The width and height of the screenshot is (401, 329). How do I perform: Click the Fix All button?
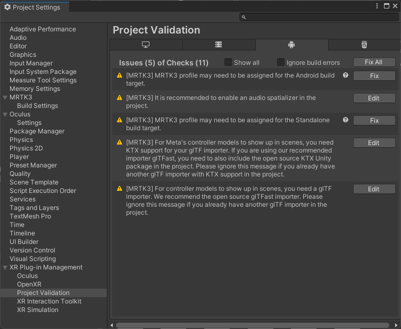tap(374, 62)
